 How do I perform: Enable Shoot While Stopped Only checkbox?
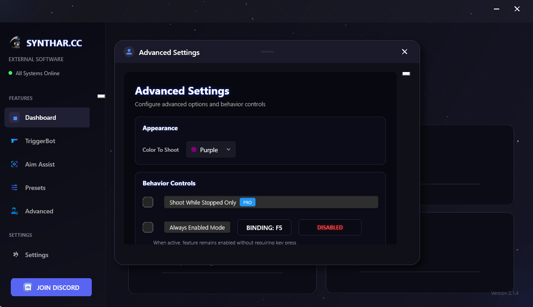[148, 202]
